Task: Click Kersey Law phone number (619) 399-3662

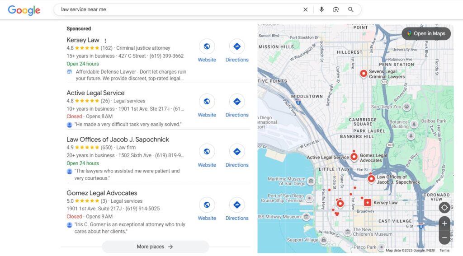Action: [x=166, y=56]
